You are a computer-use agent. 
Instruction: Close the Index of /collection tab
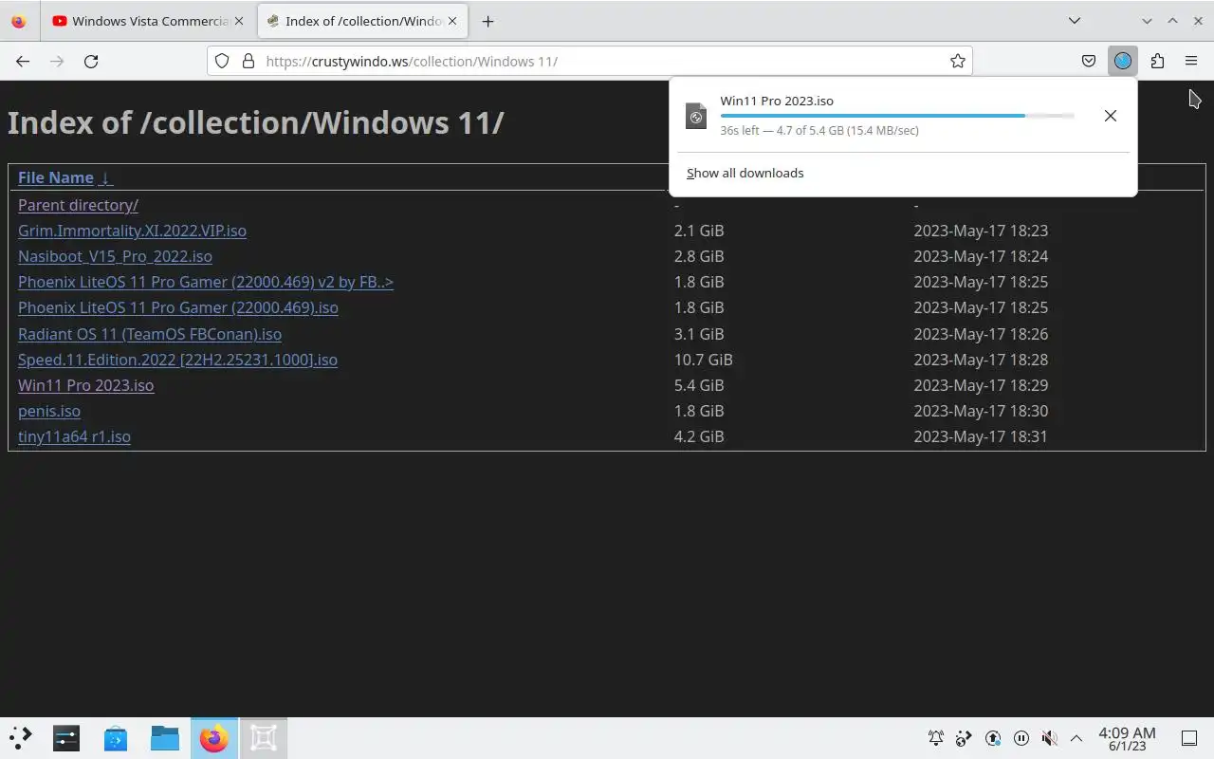coord(453,21)
